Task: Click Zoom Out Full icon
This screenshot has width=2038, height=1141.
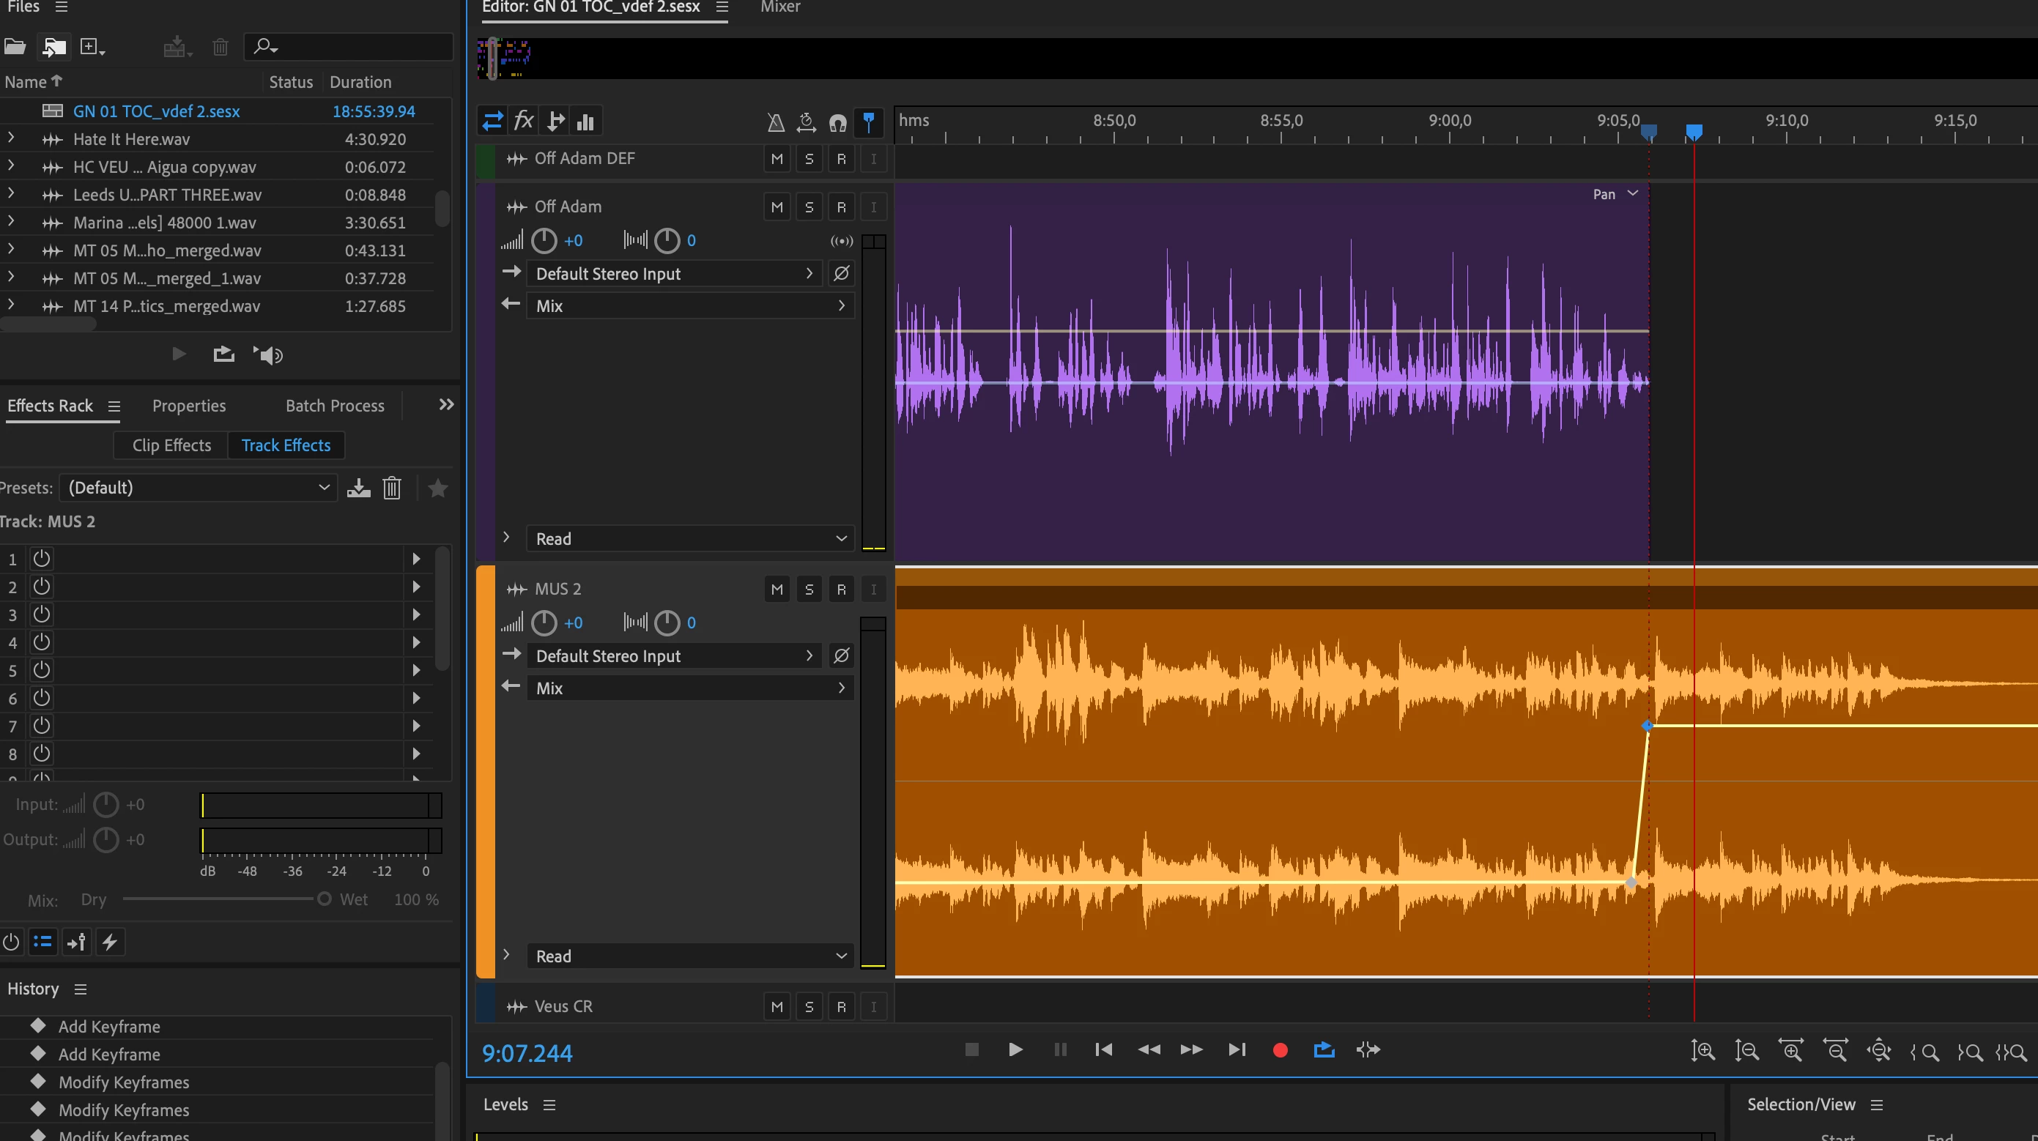Action: (1879, 1051)
